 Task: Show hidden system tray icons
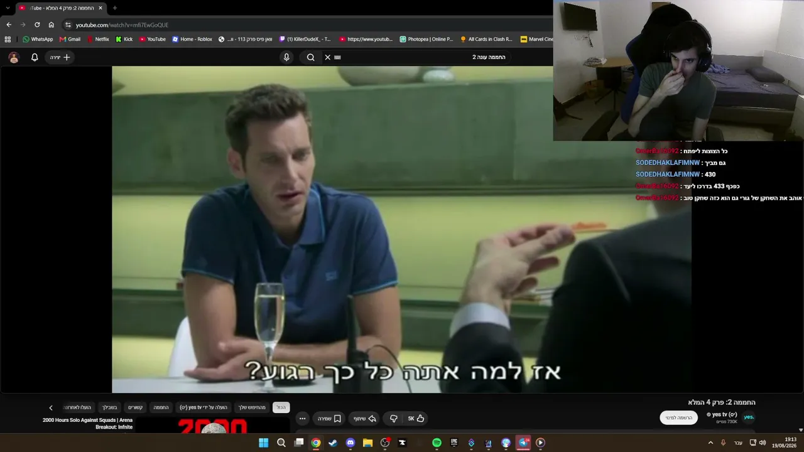(x=710, y=443)
